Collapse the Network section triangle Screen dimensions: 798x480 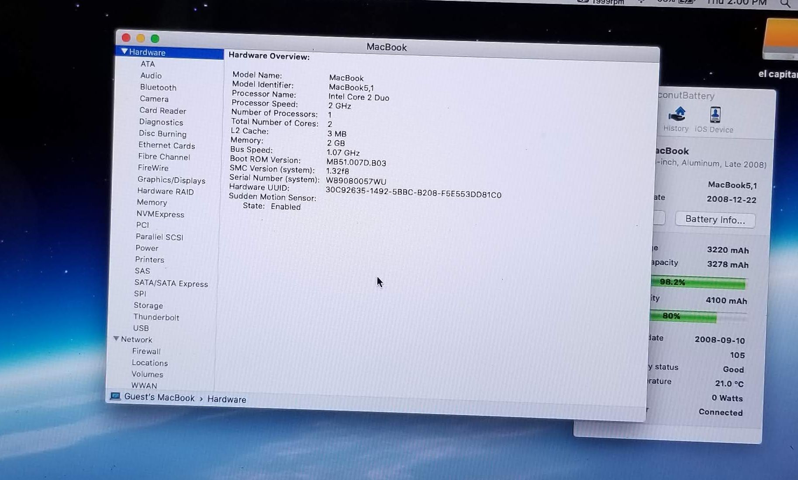coord(116,339)
